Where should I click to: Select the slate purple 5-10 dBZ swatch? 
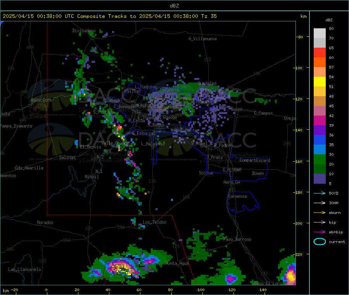click(320, 179)
